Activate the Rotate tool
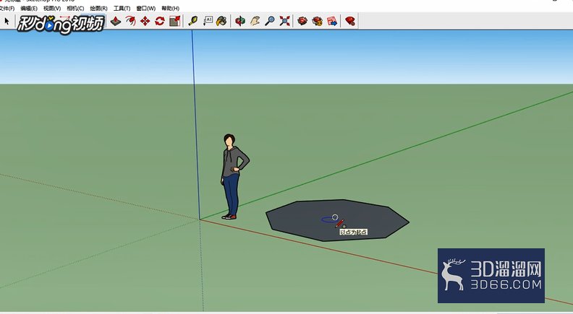This screenshot has width=573, height=314. click(x=160, y=21)
